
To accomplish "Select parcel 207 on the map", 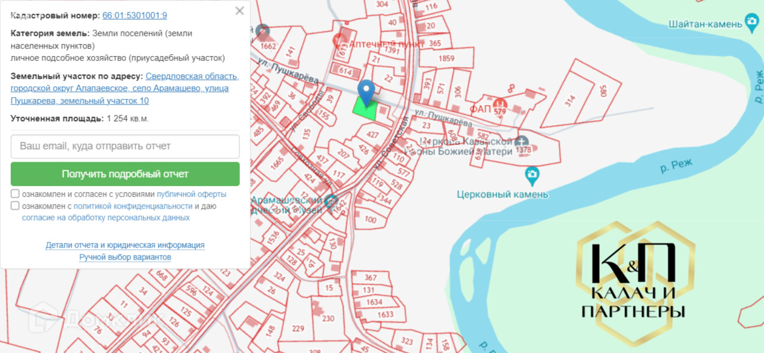I will tap(343, 154).
